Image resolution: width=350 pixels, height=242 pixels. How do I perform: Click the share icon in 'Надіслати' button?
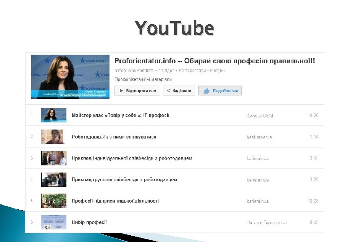tap(169, 91)
